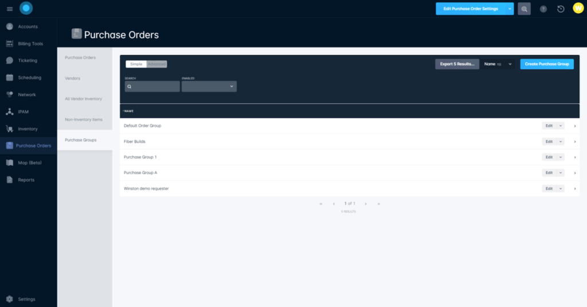Screen dimensions: 587x307
Task: Click the Inventory cart icon
Action: coord(10,129)
